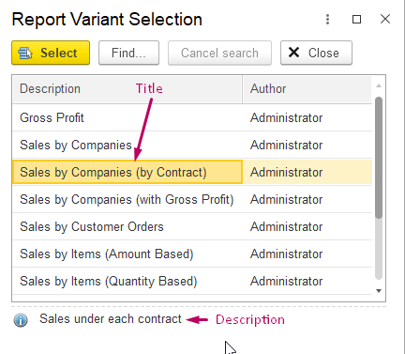Open the Find... search dialog

128,53
